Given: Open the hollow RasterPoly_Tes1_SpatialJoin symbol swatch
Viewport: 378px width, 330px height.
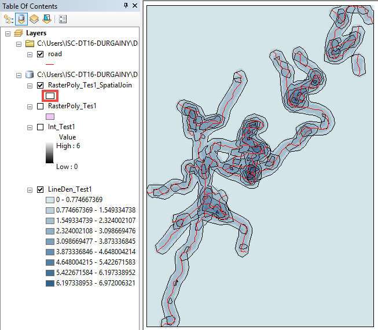Looking at the screenshot, I should coord(50,96).
